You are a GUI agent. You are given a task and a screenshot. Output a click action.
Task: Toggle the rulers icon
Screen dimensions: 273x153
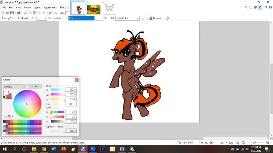pos(67,13)
